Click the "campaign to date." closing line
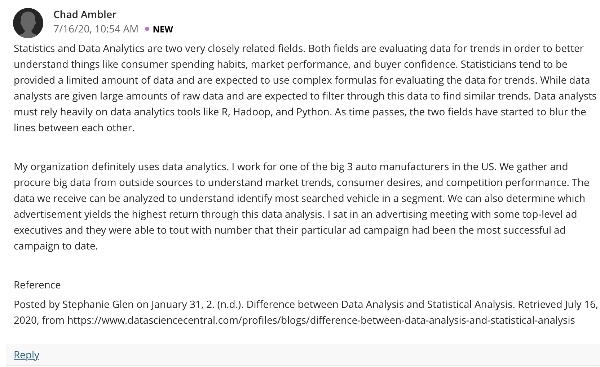The width and height of the screenshot is (600, 367). click(x=56, y=246)
